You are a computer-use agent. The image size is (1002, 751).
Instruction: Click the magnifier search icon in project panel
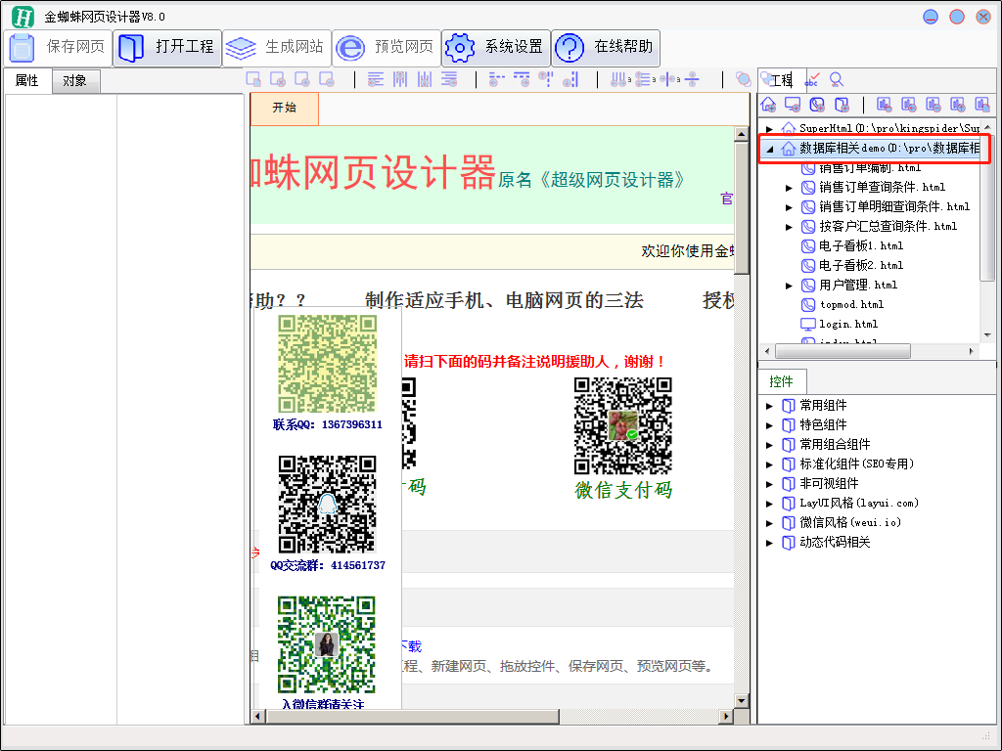click(x=837, y=80)
